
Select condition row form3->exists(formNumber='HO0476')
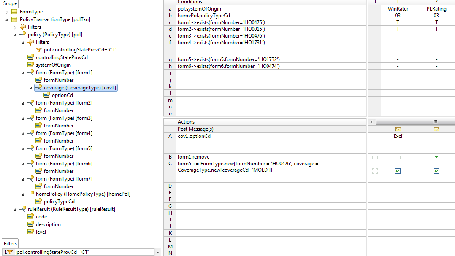272,36
